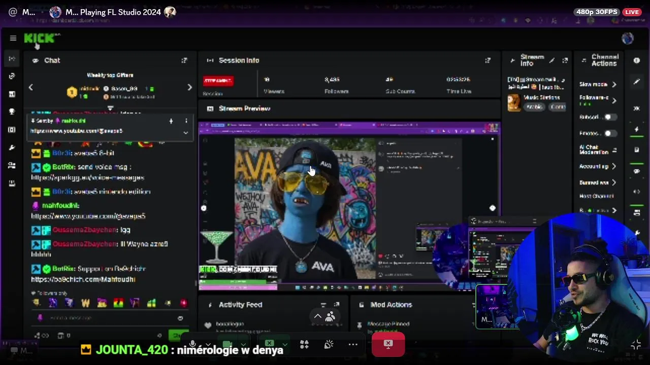Pop out the Chat panel
This screenshot has height=365, width=650.
click(x=184, y=60)
